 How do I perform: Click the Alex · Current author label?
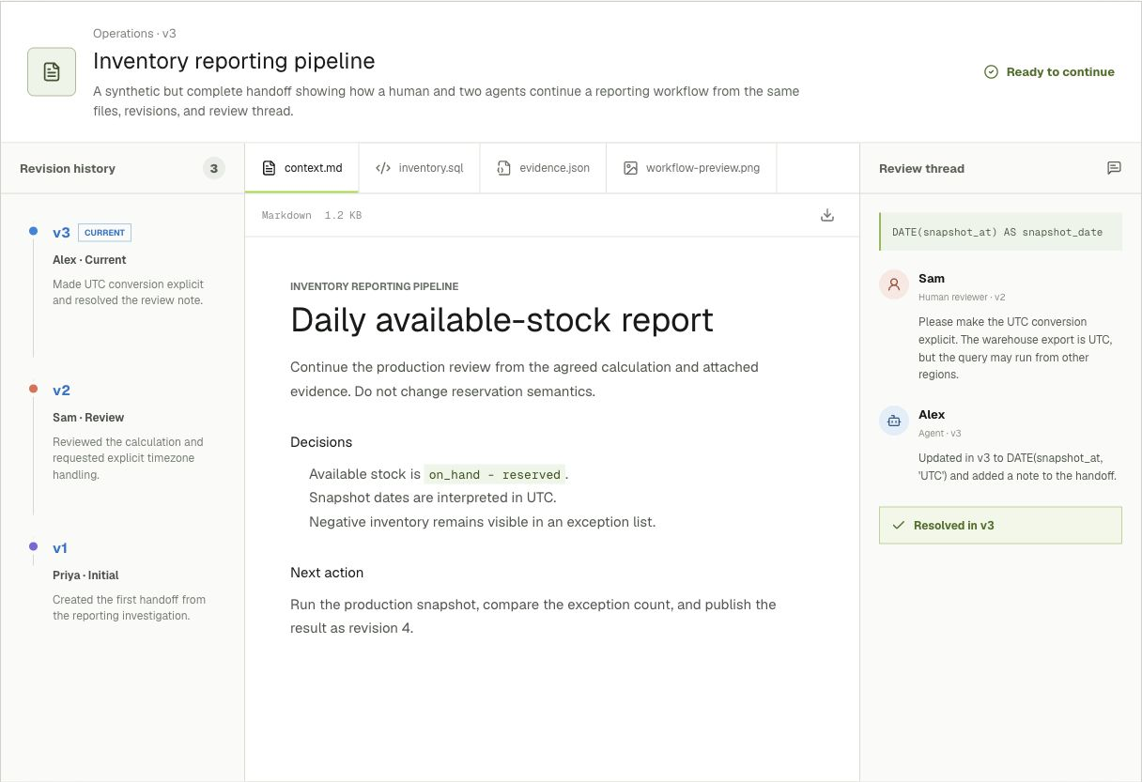coord(89,260)
